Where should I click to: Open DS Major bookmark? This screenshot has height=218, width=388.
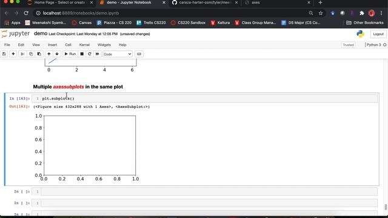(x=301, y=23)
